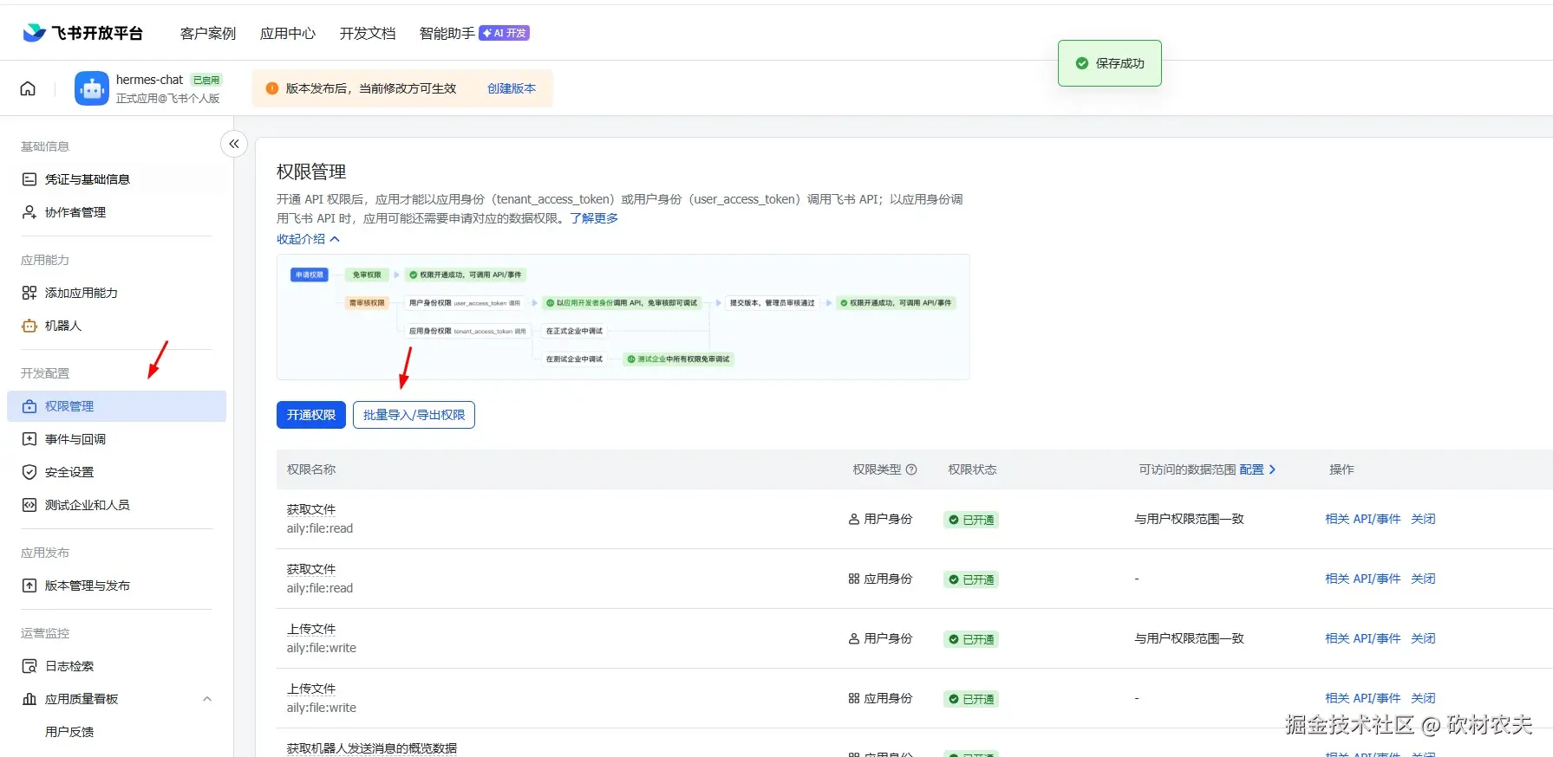Open 相关 API/事件 for 用户身份 aily:file:read

coord(1363,519)
